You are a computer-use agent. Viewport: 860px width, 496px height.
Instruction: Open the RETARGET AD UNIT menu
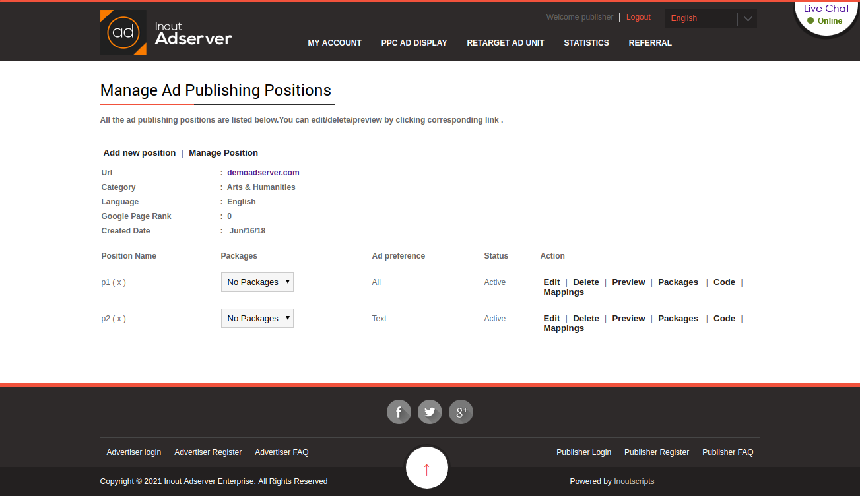(x=506, y=43)
